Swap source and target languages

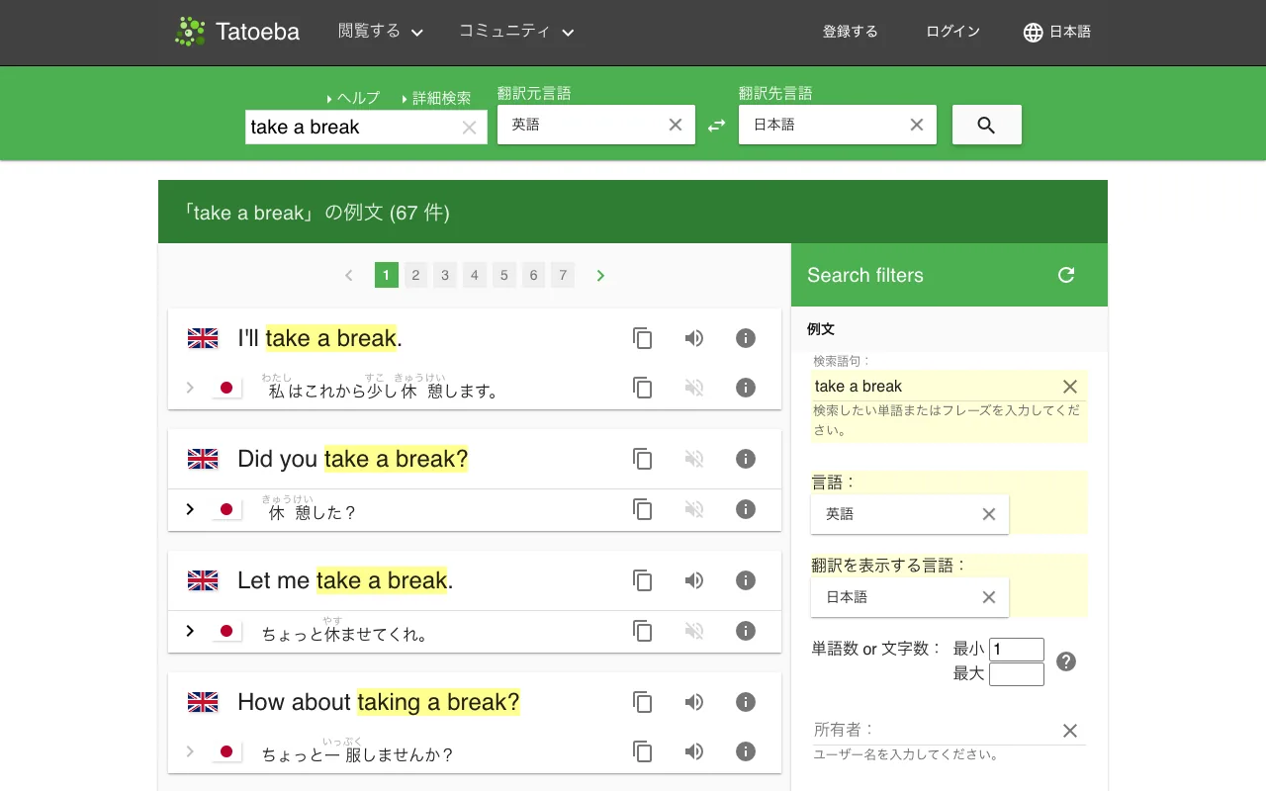click(x=717, y=125)
